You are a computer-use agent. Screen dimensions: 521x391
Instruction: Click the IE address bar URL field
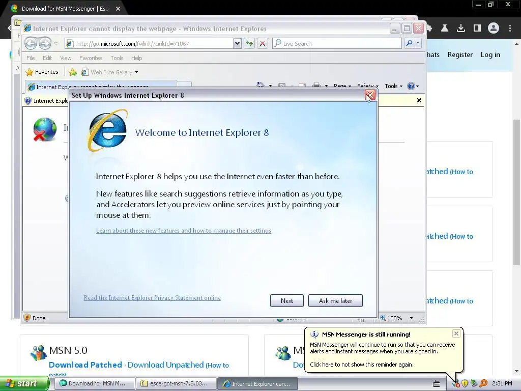pos(150,44)
